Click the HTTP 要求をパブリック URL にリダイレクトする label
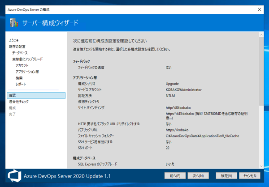269x187 pixels. (x=108, y=124)
